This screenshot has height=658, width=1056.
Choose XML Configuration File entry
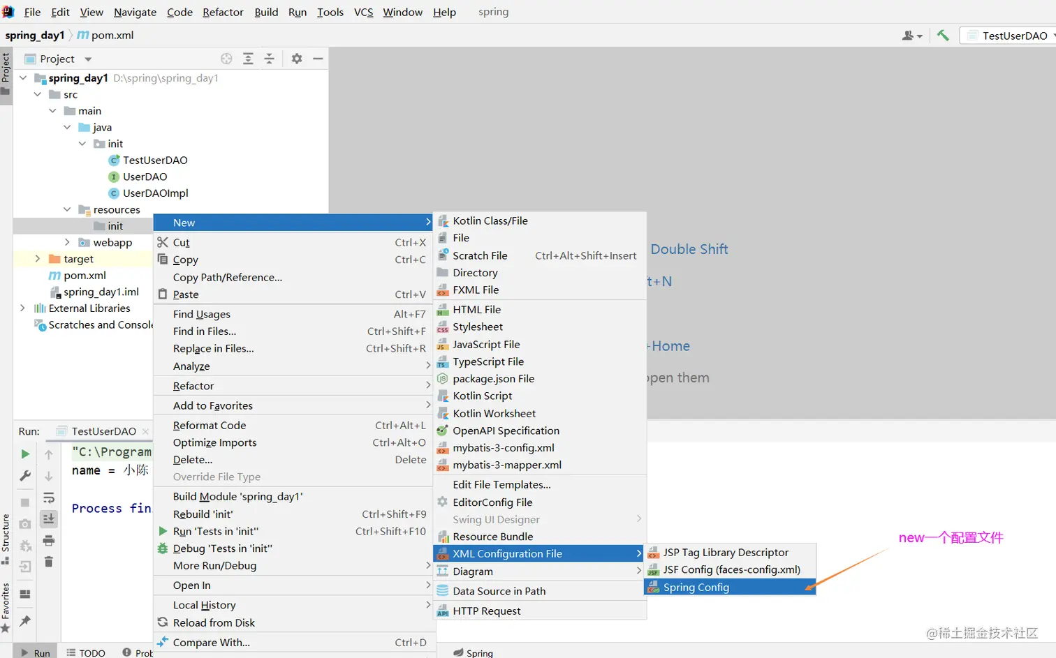pyautogui.click(x=539, y=554)
